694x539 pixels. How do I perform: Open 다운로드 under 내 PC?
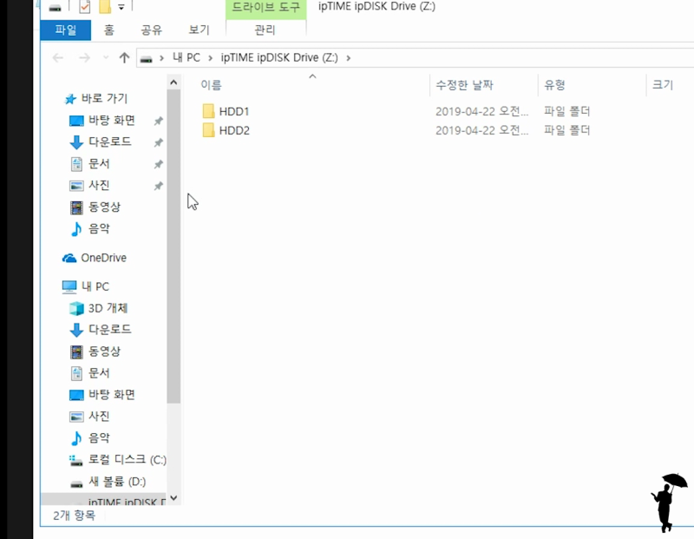click(110, 329)
